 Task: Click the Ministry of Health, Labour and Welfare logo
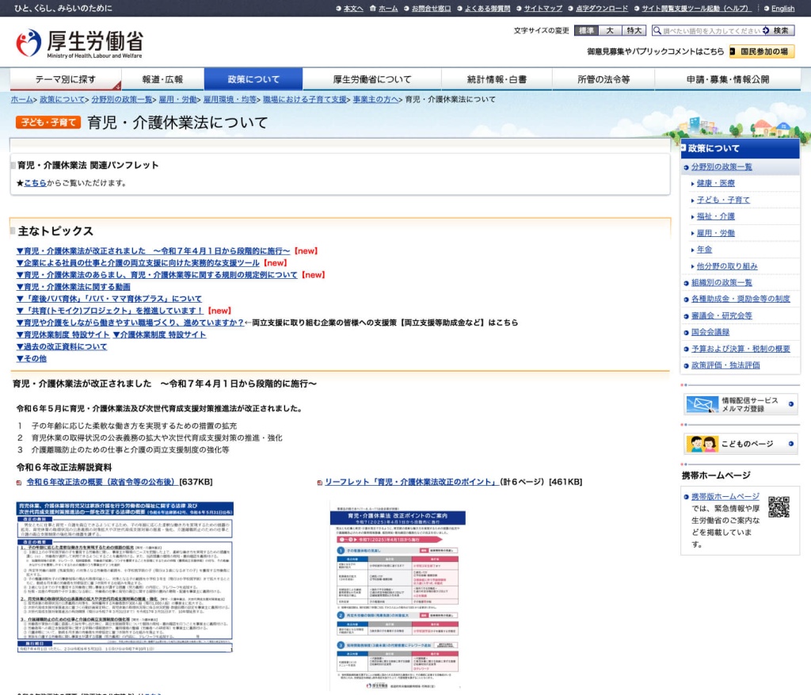tap(79, 44)
